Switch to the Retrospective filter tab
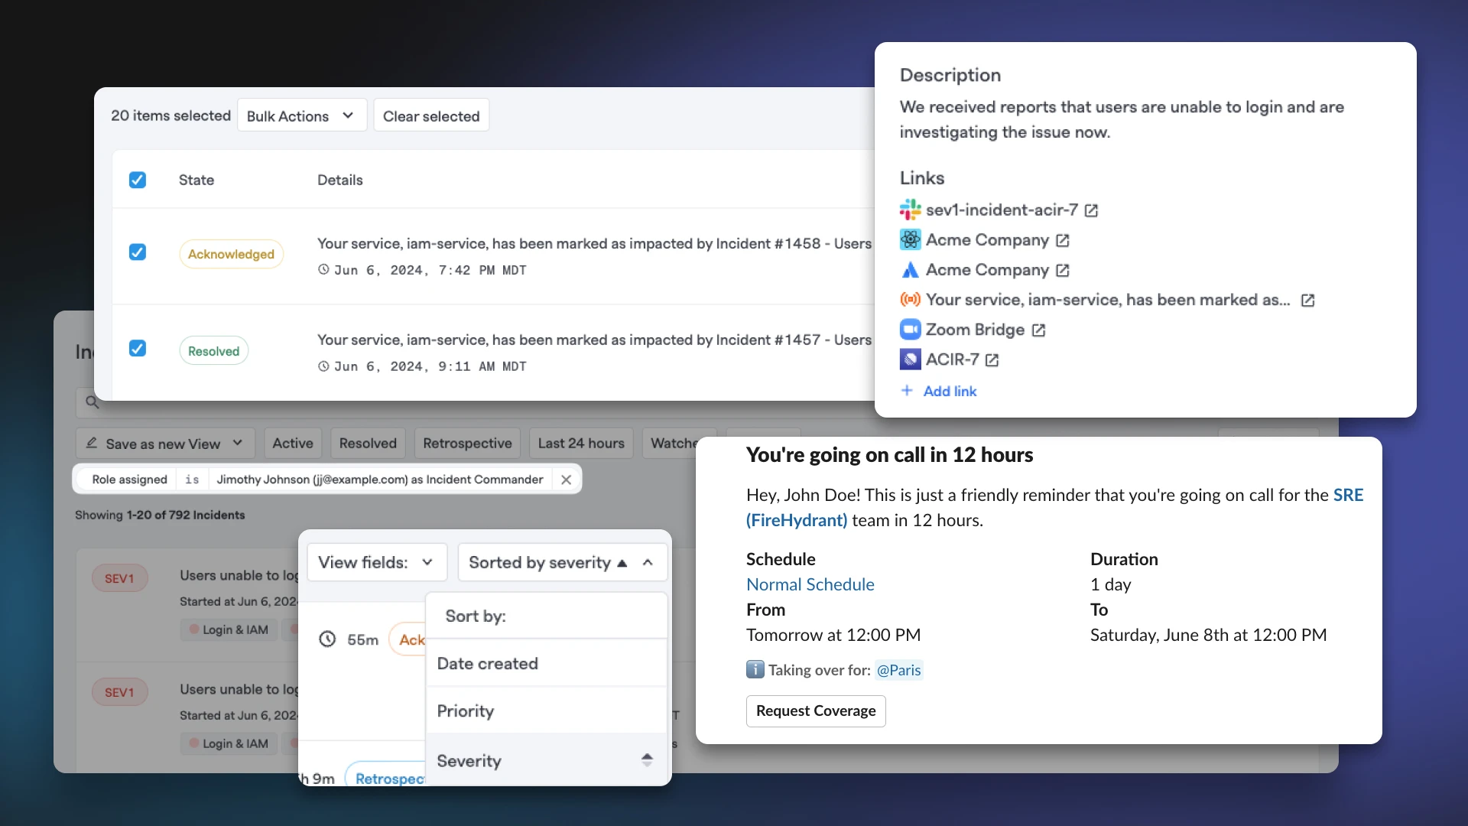 coord(467,443)
